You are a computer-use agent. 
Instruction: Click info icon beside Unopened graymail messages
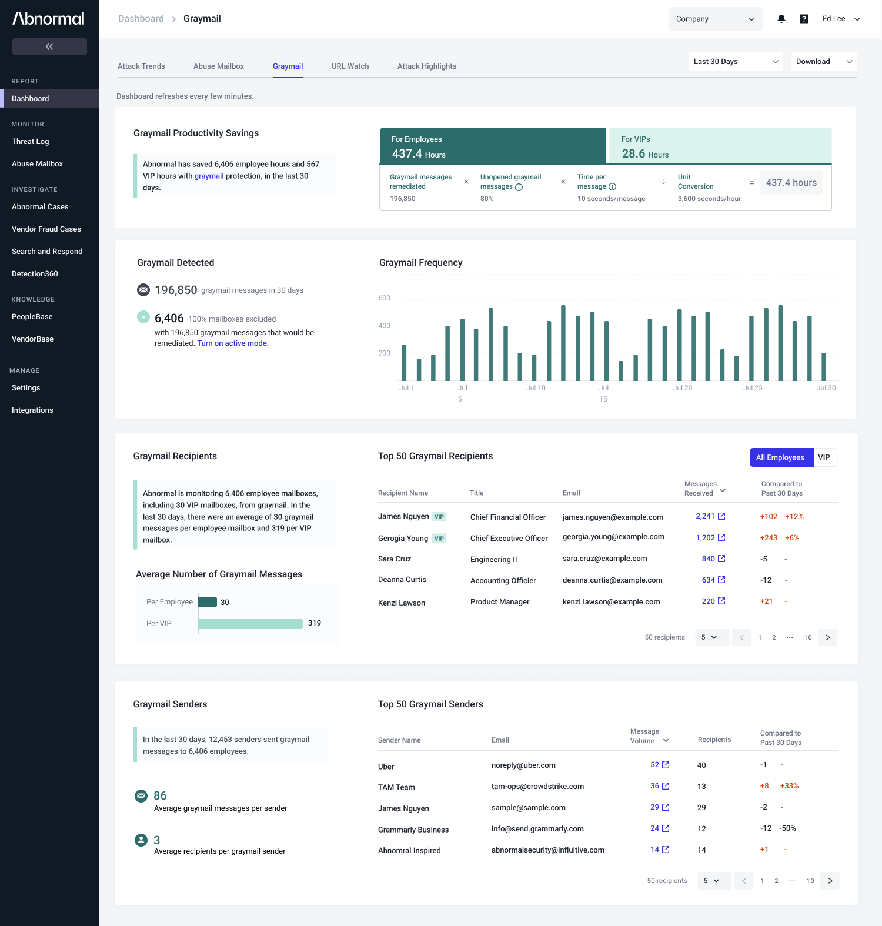tap(519, 187)
